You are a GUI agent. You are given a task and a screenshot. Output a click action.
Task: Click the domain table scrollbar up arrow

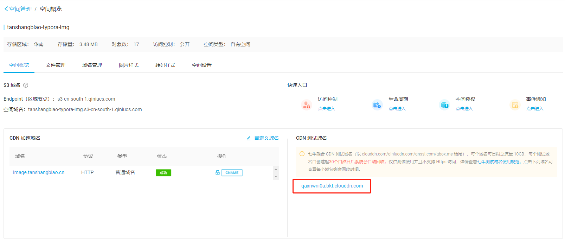[x=276, y=169]
